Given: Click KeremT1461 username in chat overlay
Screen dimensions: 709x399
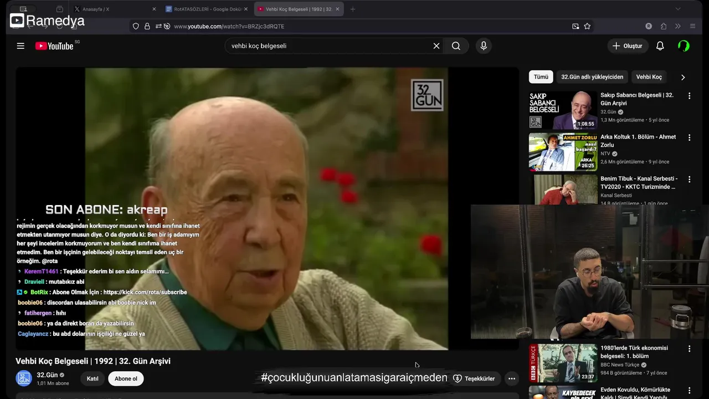Looking at the screenshot, I should coord(41,272).
